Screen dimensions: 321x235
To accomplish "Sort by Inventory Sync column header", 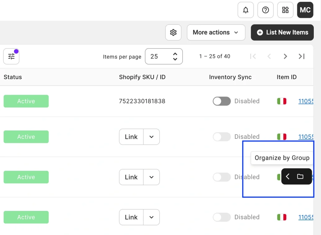I will [230, 77].
